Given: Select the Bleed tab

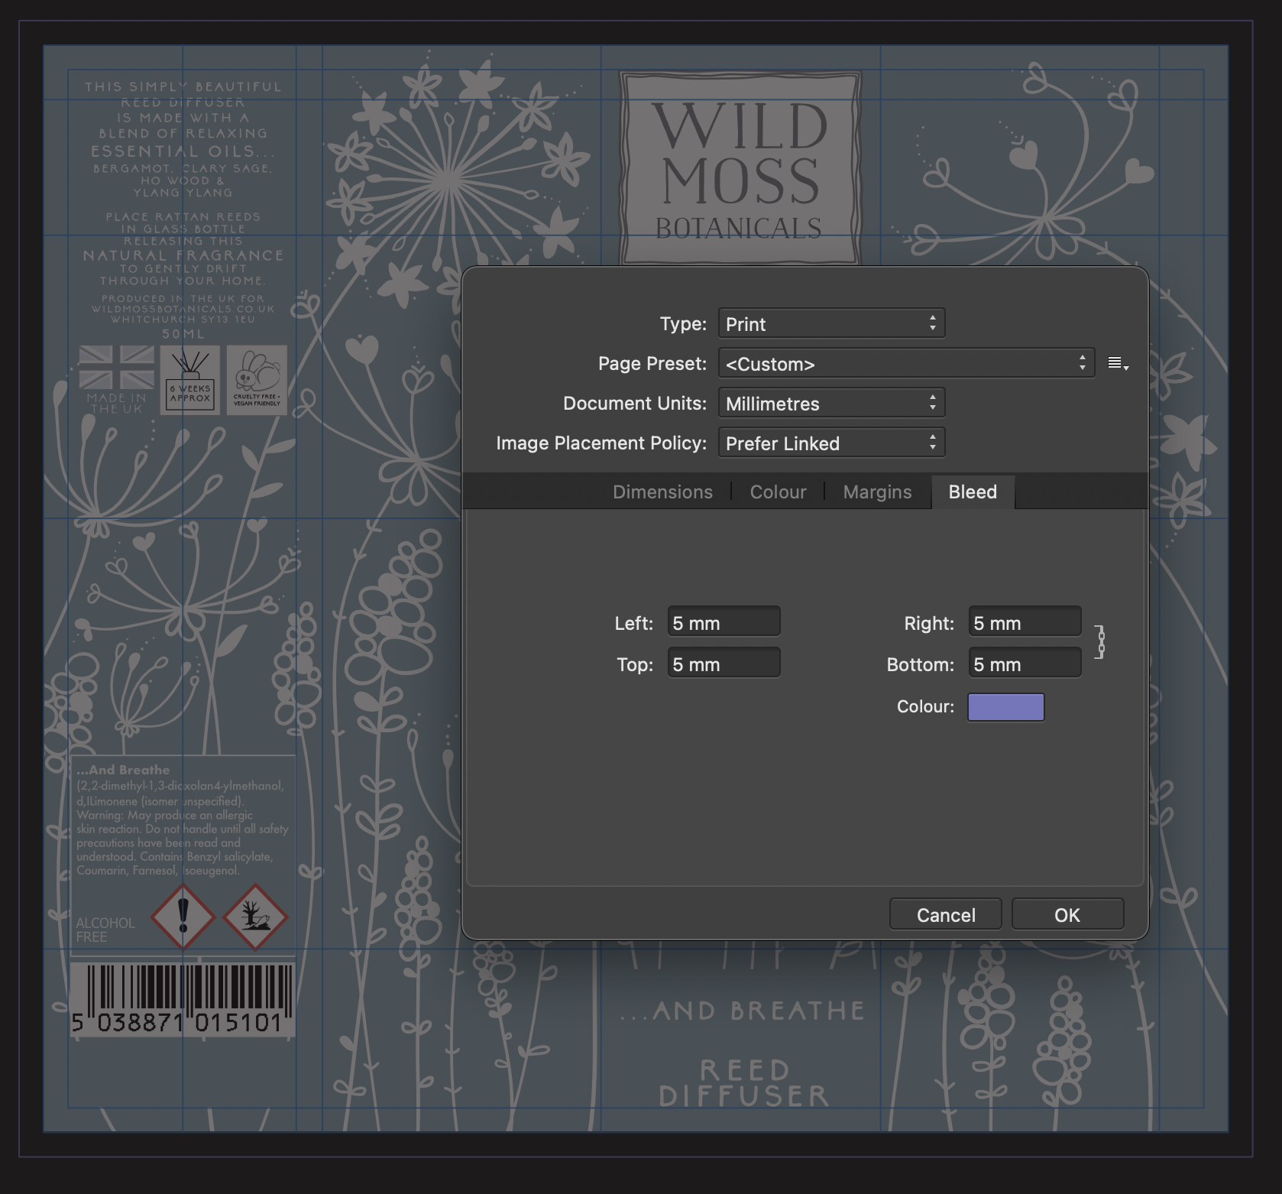Looking at the screenshot, I should point(973,492).
